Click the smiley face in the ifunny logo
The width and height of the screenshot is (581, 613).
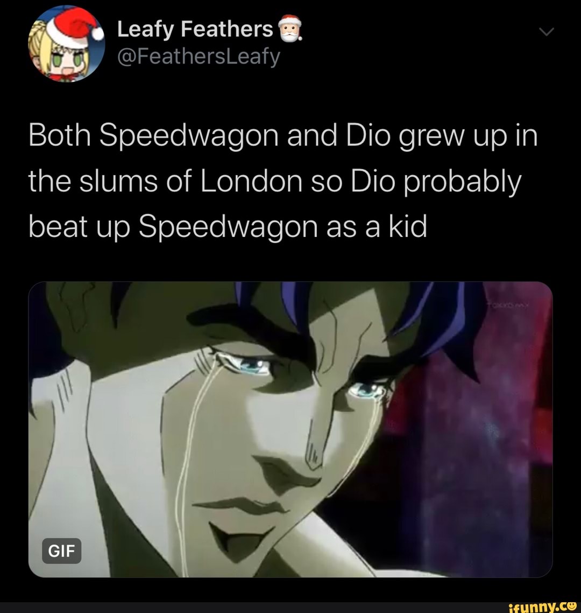click(571, 604)
